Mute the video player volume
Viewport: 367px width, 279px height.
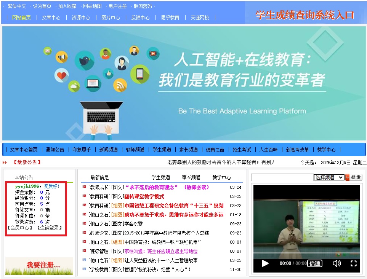tap(337, 263)
